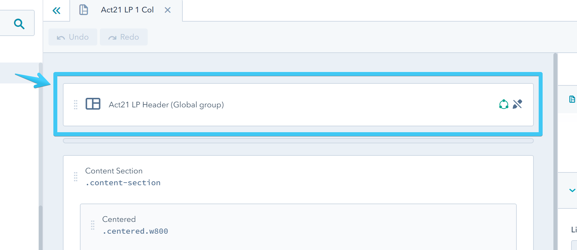Image resolution: width=577 pixels, height=250 pixels.
Task: Select the Act21 LP Header global group row
Action: 295,105
